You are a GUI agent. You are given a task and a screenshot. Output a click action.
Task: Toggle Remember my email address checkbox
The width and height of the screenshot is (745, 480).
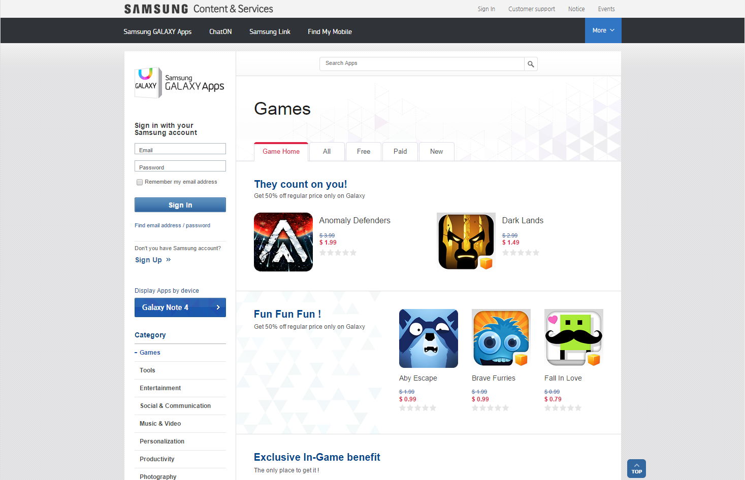click(140, 182)
